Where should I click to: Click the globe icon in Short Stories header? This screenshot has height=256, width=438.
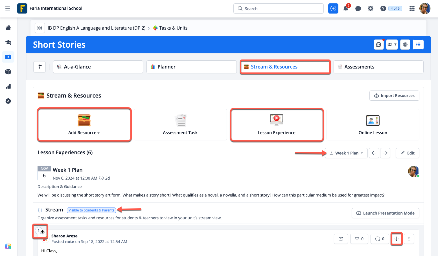405,45
